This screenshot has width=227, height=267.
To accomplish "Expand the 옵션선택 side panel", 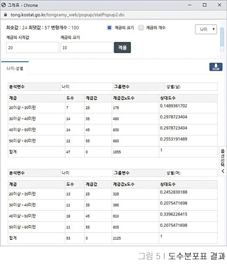I will coord(223,161).
